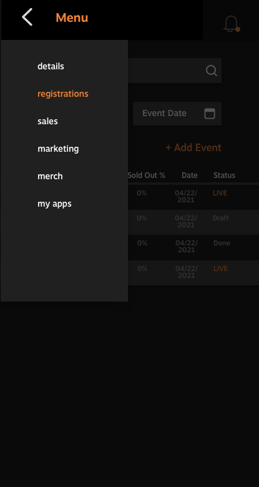Click the + Add Event link

(x=193, y=147)
